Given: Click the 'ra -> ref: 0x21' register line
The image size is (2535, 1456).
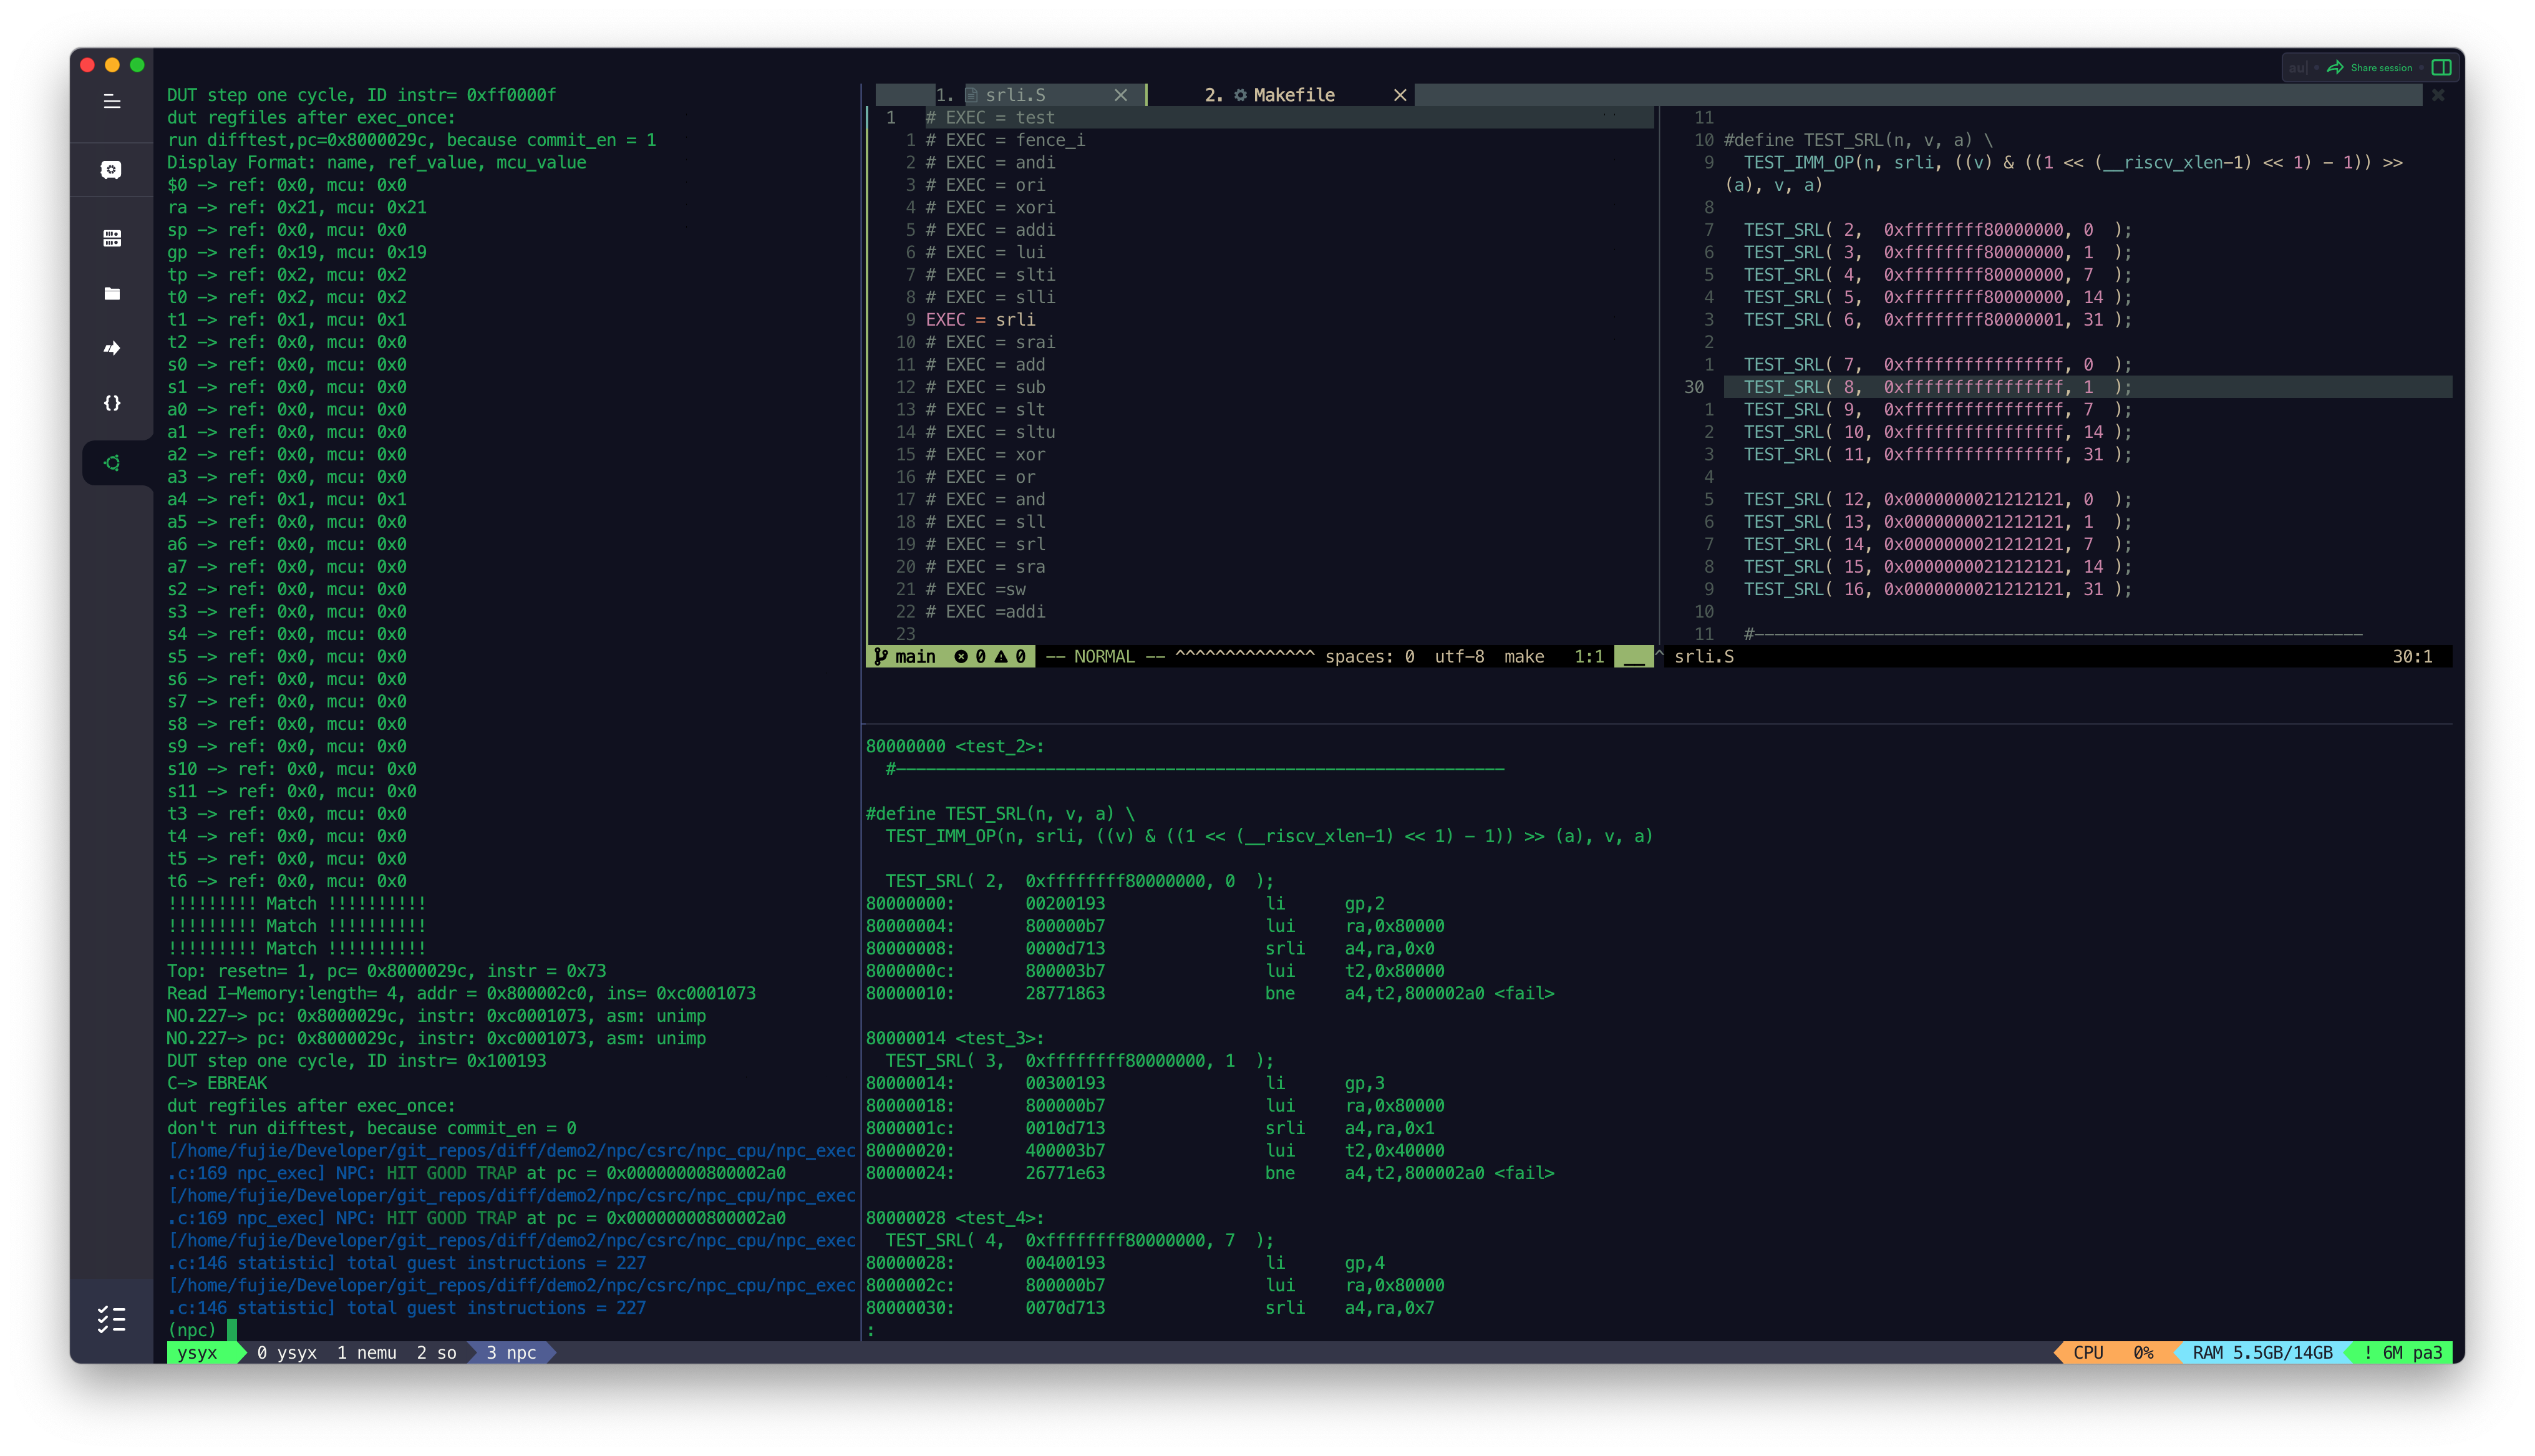Looking at the screenshot, I should (297, 208).
